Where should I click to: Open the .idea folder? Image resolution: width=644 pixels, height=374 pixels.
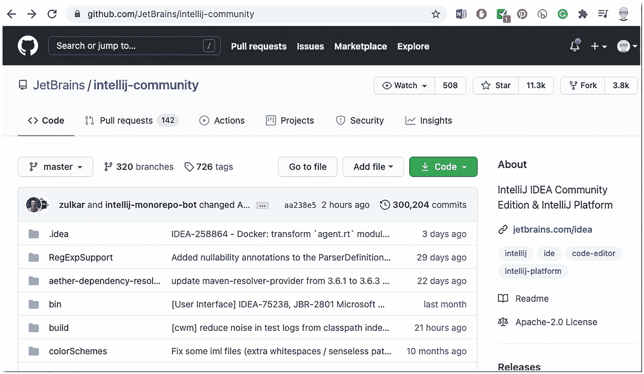point(59,234)
